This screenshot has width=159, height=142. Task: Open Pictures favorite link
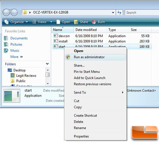[x=16, y=44]
